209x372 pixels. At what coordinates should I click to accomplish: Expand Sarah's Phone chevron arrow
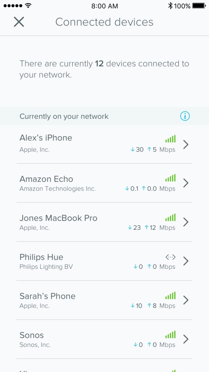[x=186, y=300]
